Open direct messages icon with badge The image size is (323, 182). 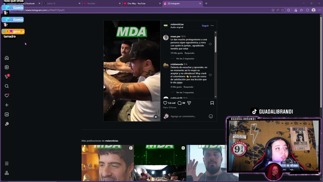coord(7,77)
